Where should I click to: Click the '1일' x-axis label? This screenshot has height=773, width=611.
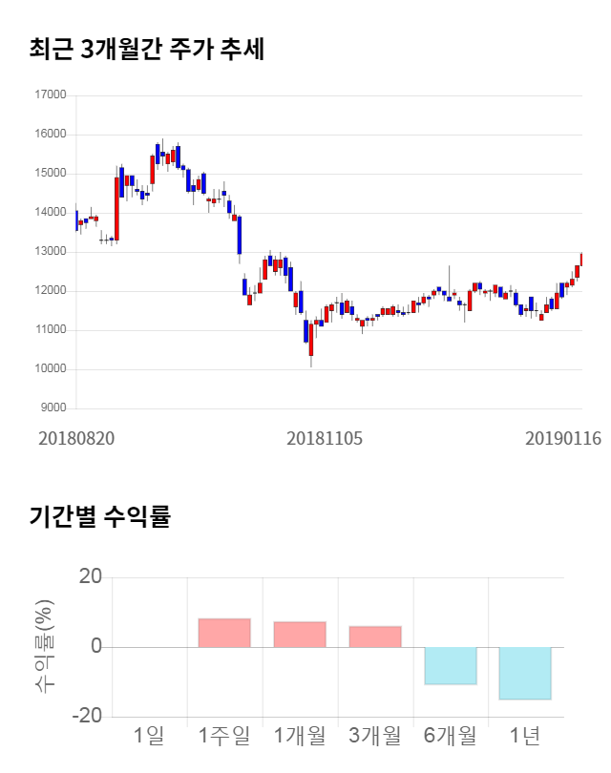pos(150,736)
